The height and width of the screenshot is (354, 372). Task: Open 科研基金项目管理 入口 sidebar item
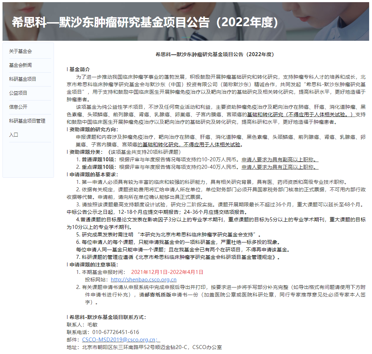[x=27, y=128]
